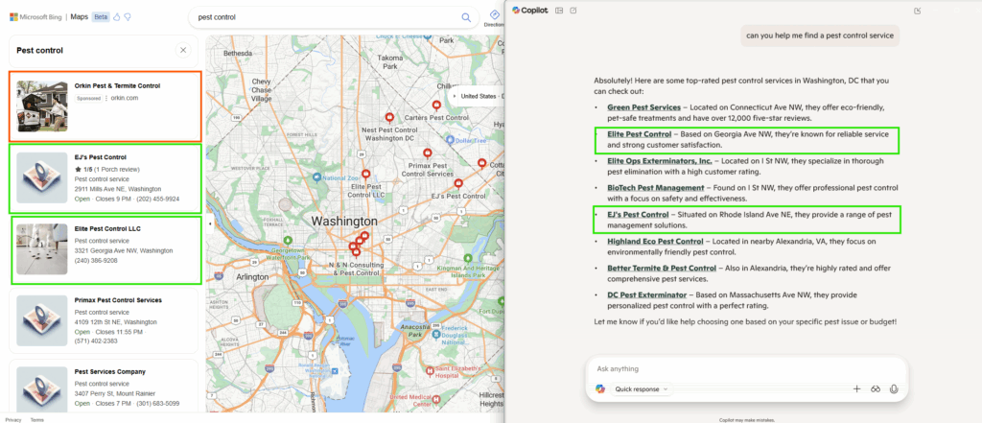This screenshot has height=423, width=982.
Task: Click the glasses icon in Copilot input
Action: 876,388
